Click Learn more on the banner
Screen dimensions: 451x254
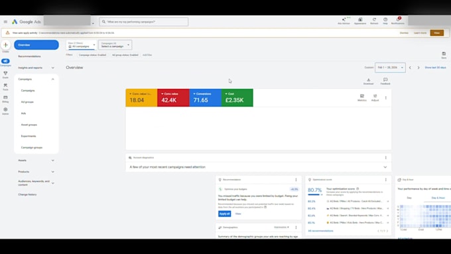click(420, 32)
